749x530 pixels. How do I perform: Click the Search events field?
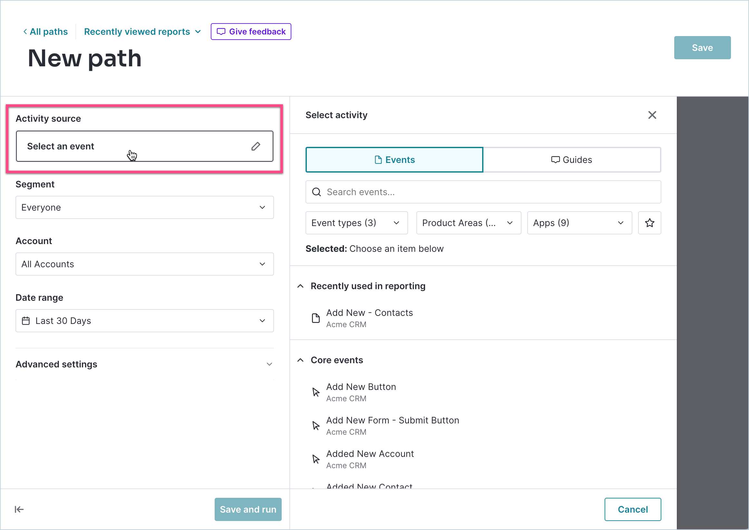[483, 192]
